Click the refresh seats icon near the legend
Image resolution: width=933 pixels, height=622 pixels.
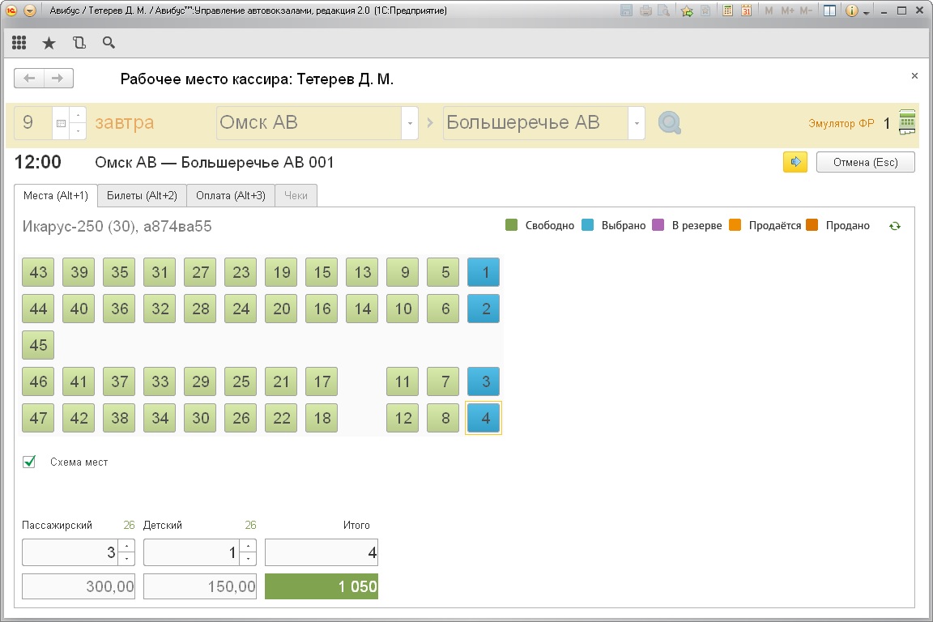pyautogui.click(x=894, y=226)
